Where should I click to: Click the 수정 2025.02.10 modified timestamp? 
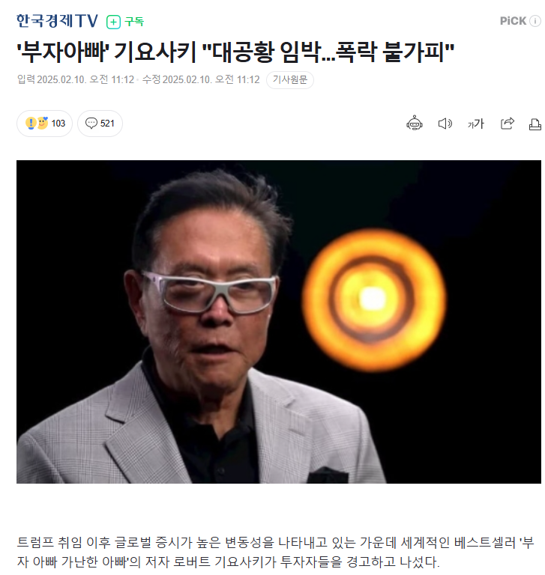(x=201, y=79)
